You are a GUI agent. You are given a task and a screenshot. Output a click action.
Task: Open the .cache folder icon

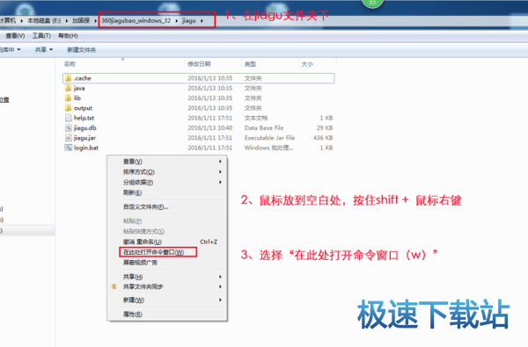coord(69,78)
